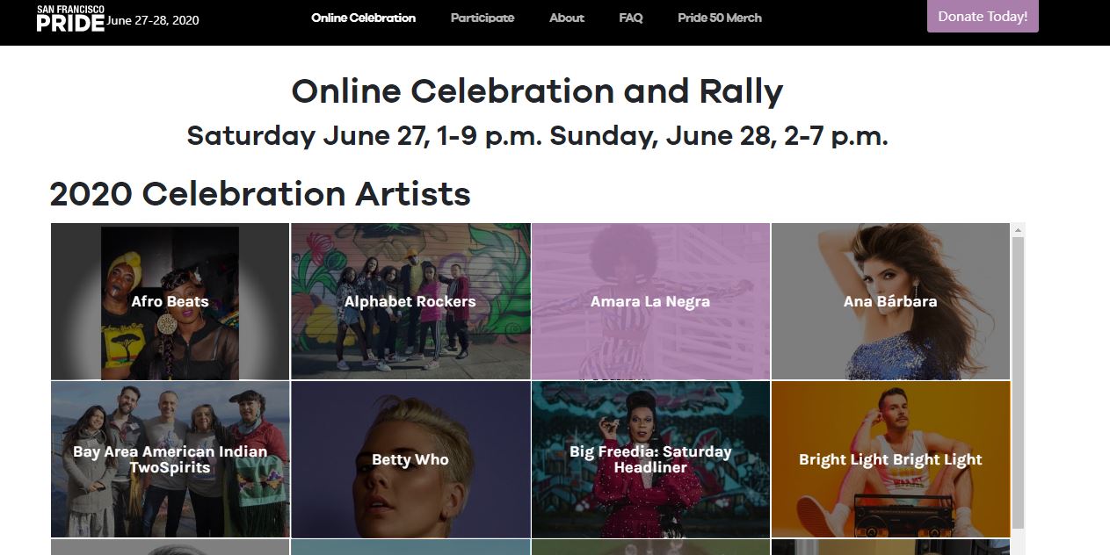The width and height of the screenshot is (1110, 555).
Task: Open the Participate menu item
Action: click(482, 18)
